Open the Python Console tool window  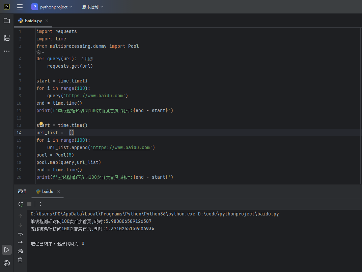pos(7,263)
